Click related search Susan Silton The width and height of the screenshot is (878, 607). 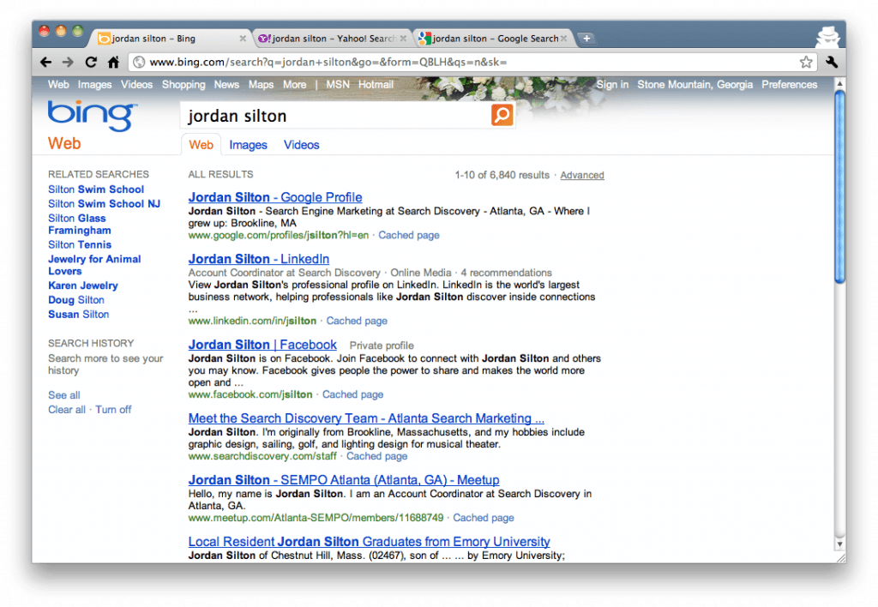click(x=78, y=315)
